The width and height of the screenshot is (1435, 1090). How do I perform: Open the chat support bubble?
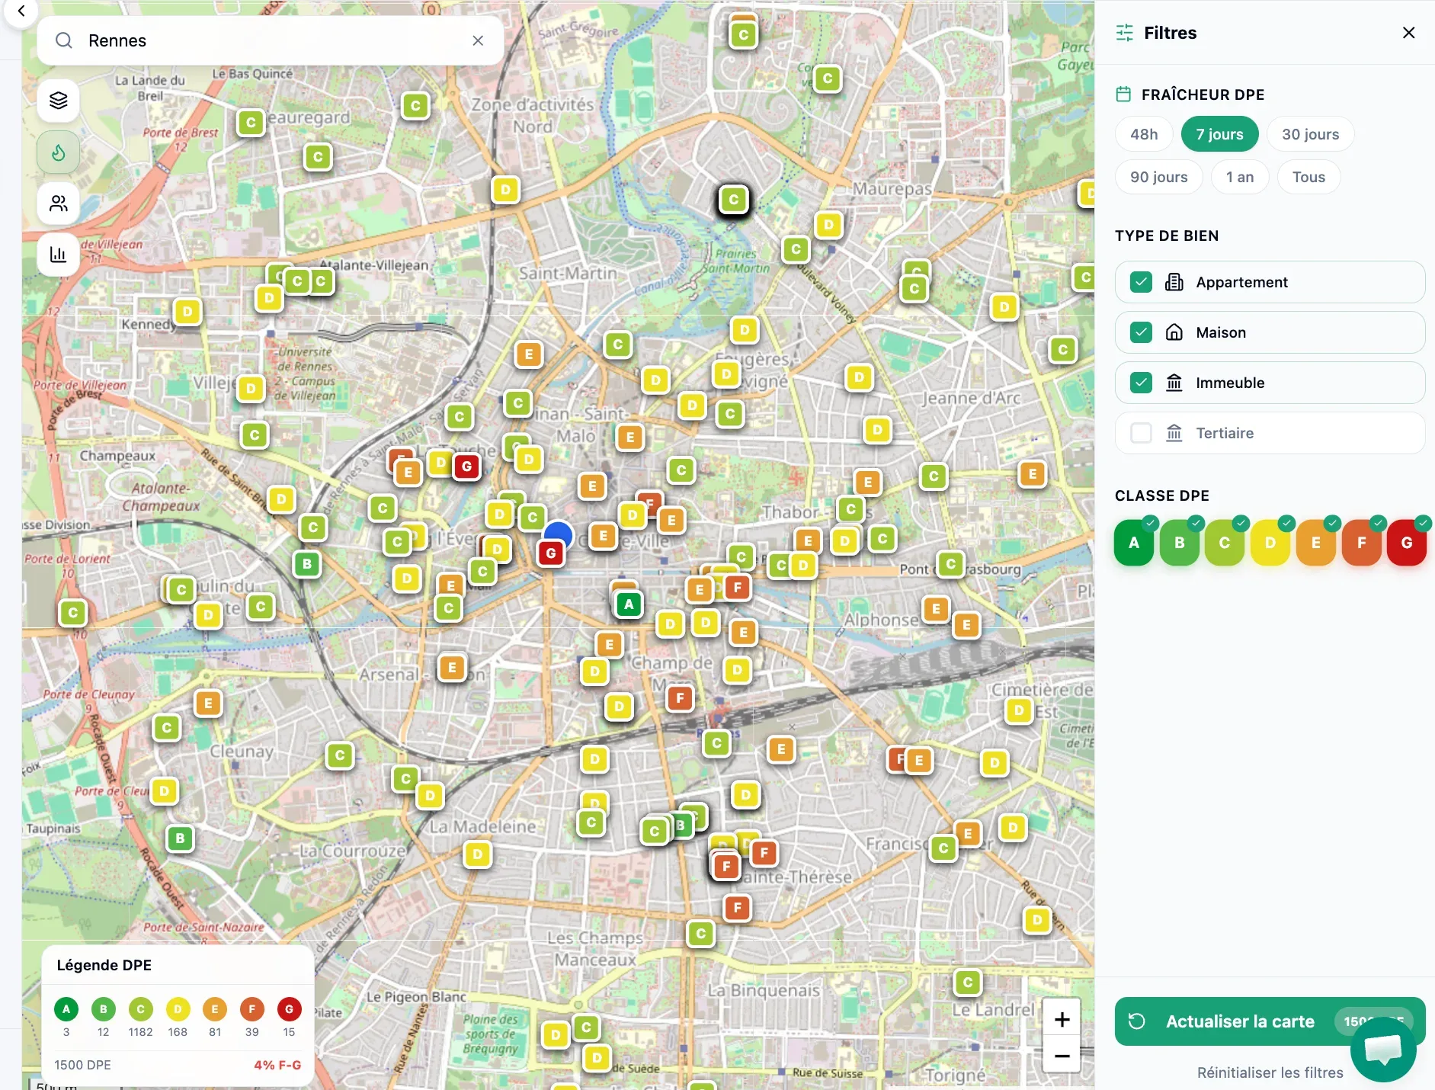tap(1383, 1049)
